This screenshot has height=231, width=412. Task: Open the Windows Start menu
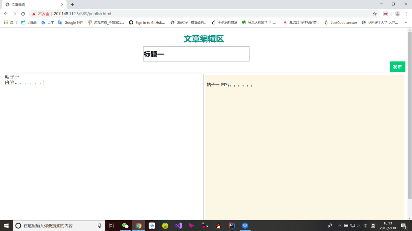(7, 225)
